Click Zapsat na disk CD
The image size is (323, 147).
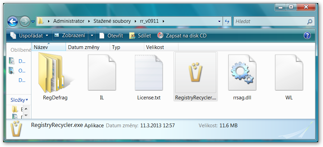click(x=182, y=36)
